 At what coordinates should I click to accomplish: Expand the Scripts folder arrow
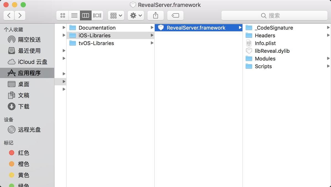[x=328, y=66]
